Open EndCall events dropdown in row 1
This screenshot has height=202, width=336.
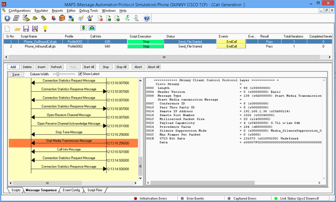[x=231, y=41]
